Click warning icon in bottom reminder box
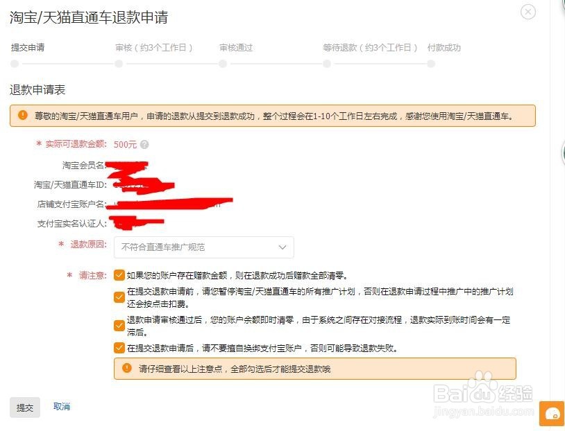 (x=127, y=368)
